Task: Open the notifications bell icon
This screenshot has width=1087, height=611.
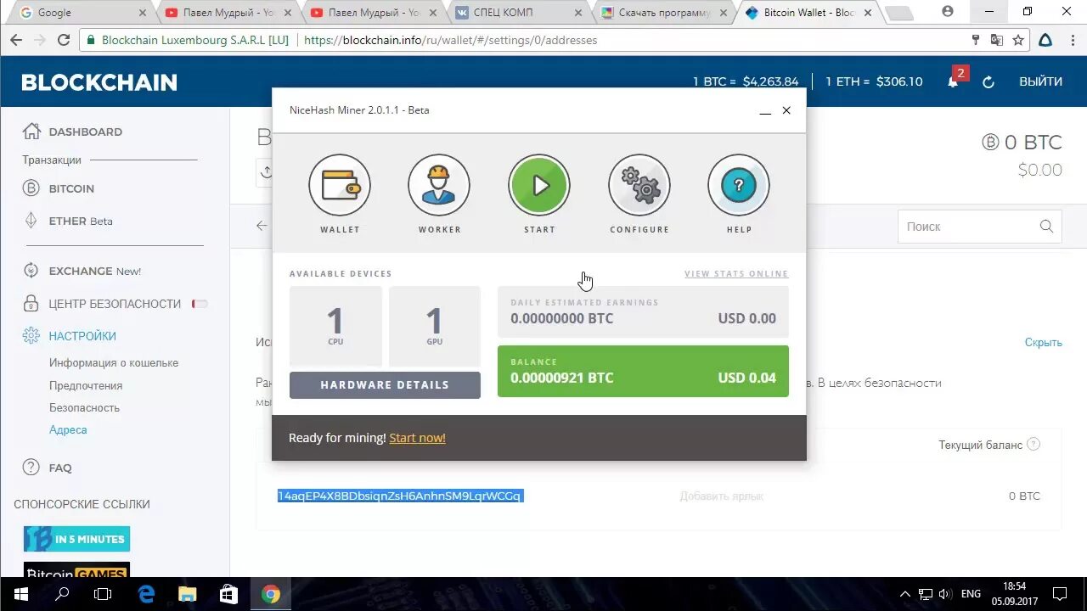Action: tap(953, 81)
